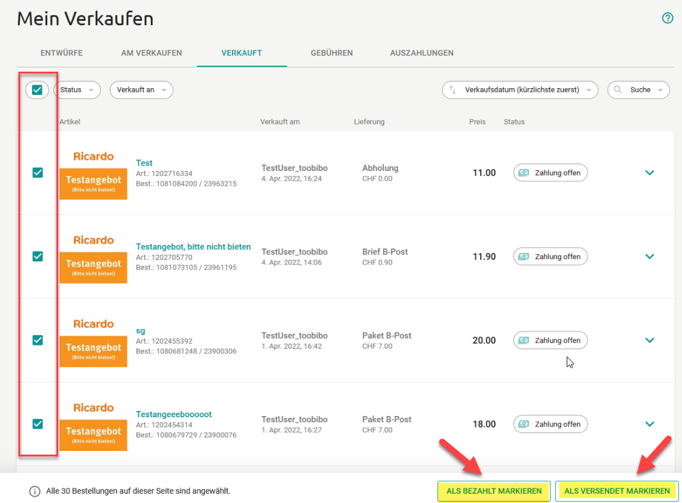Click the Verkauft am column header
Image resolution: width=682 pixels, height=503 pixels.
pos(280,122)
